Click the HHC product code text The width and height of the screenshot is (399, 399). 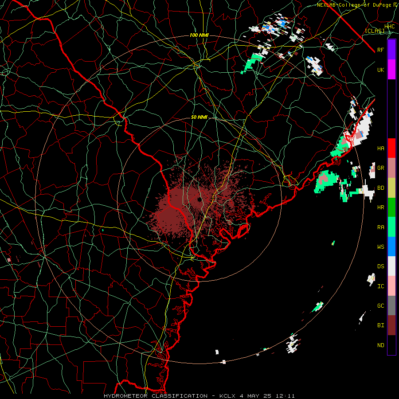click(x=390, y=27)
